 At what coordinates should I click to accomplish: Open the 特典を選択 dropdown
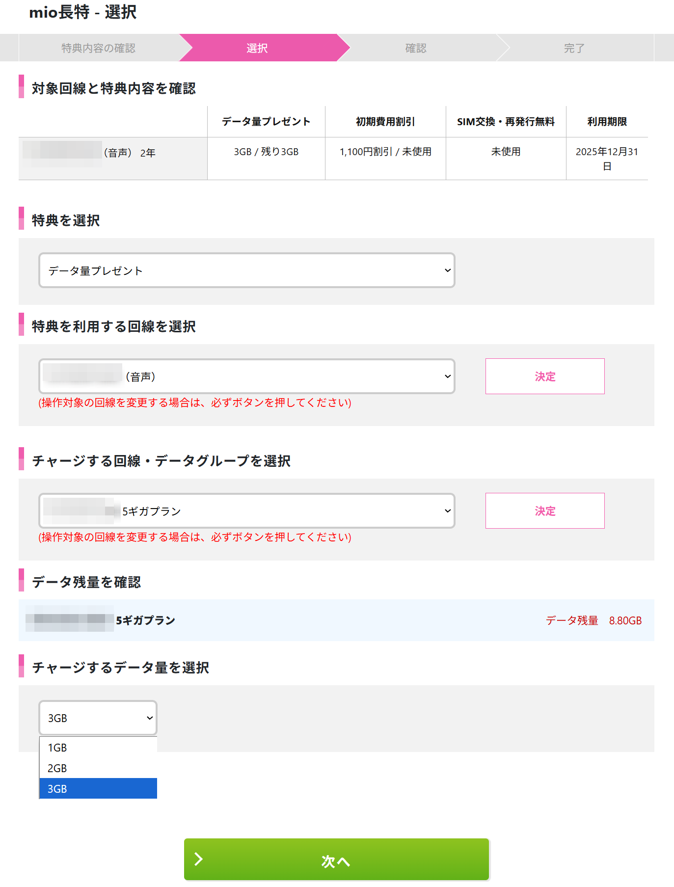(x=246, y=270)
